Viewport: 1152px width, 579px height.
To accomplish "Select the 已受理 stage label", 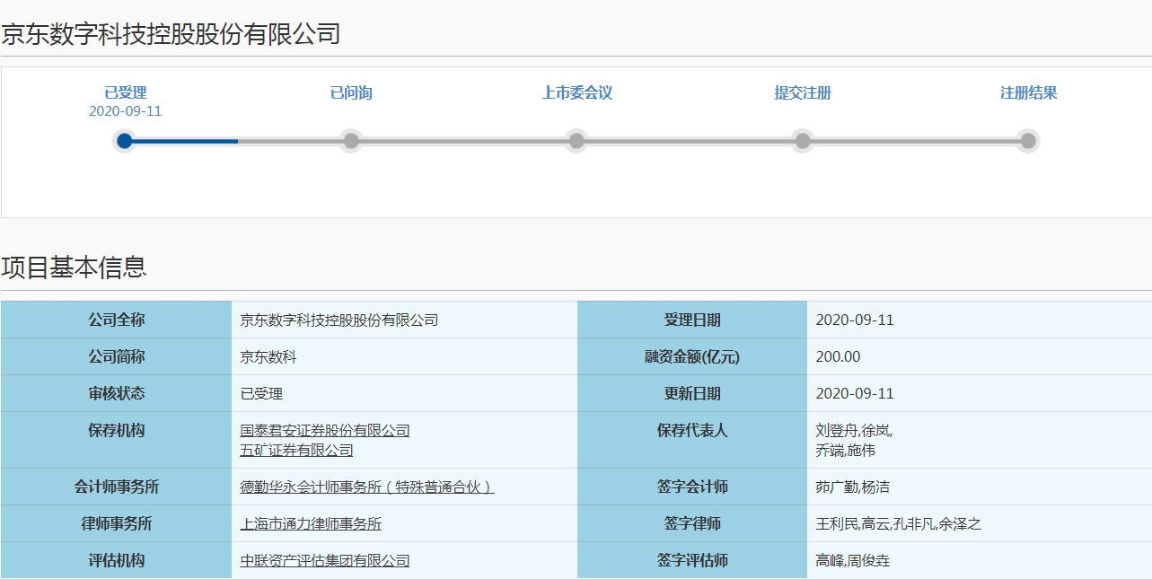I will pos(125,92).
